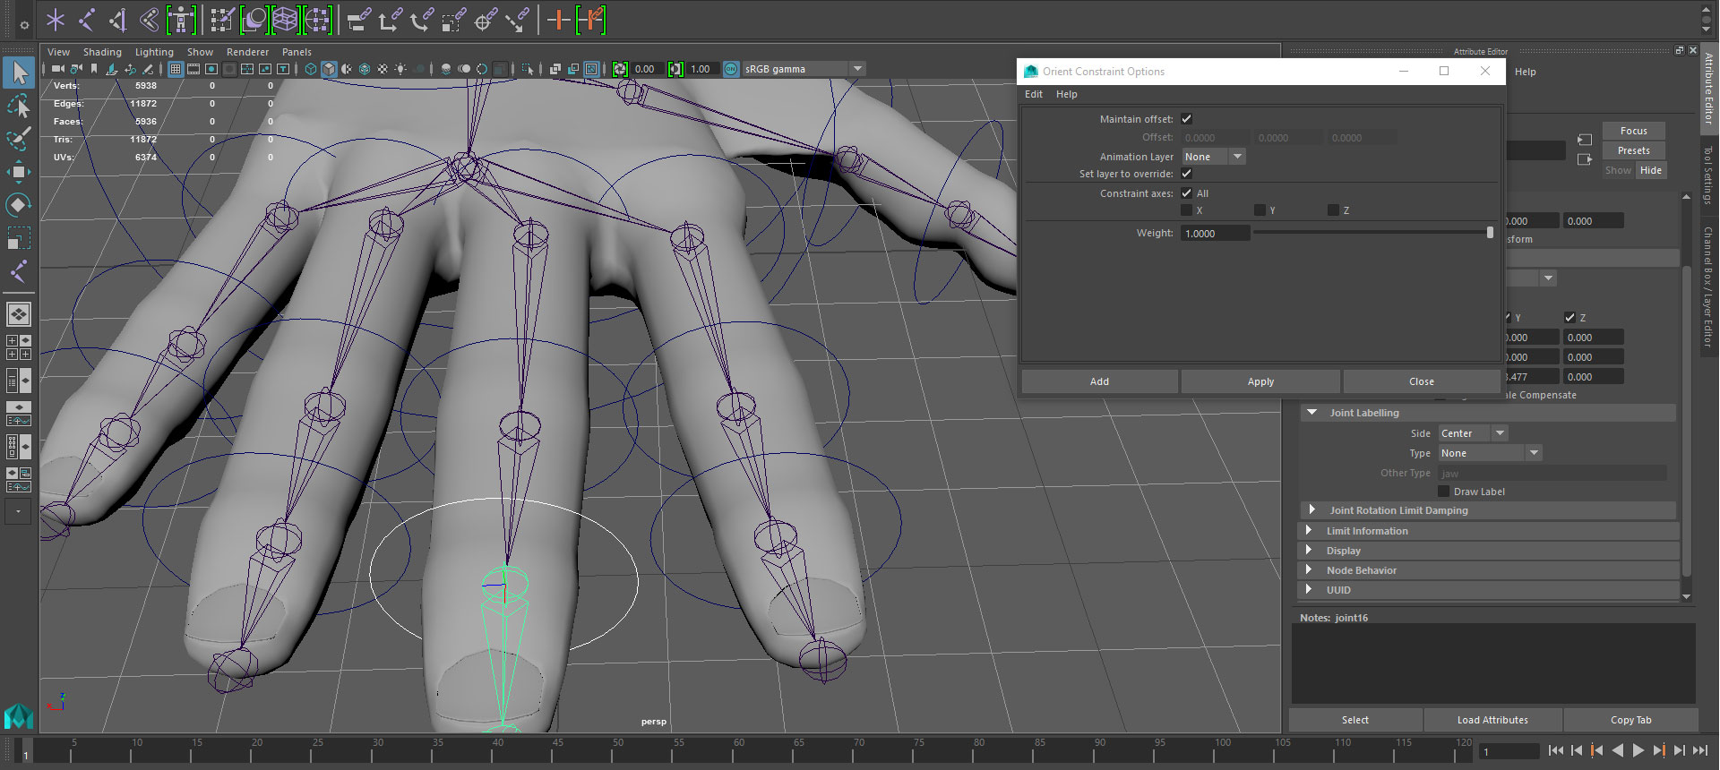The width and height of the screenshot is (1720, 770).
Task: Uncheck the Maintain offset checkbox
Action: pyautogui.click(x=1186, y=119)
